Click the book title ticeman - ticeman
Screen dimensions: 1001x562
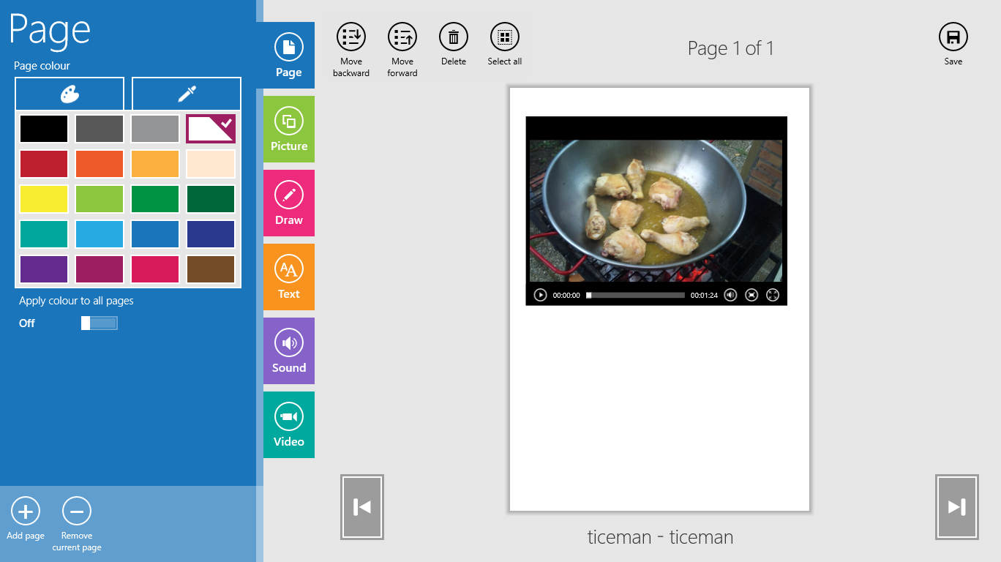coord(660,537)
